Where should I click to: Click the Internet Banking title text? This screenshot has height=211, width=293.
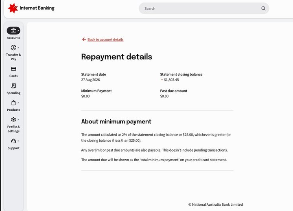pos(37,8)
